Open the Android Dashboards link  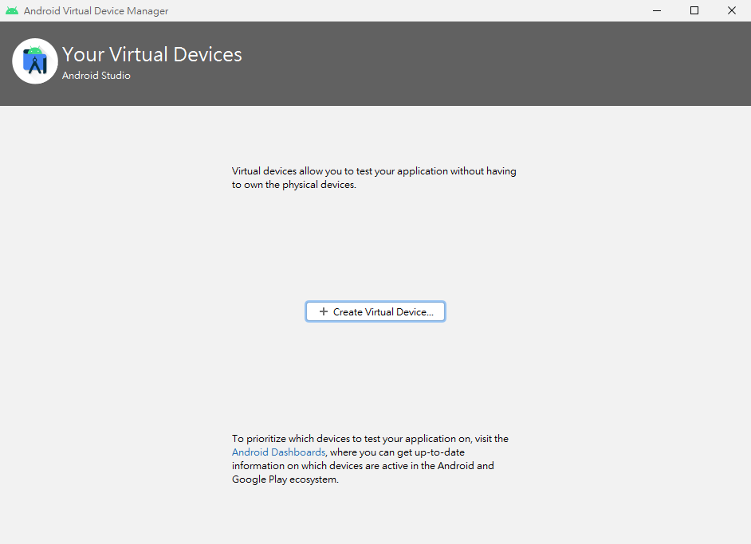278,452
